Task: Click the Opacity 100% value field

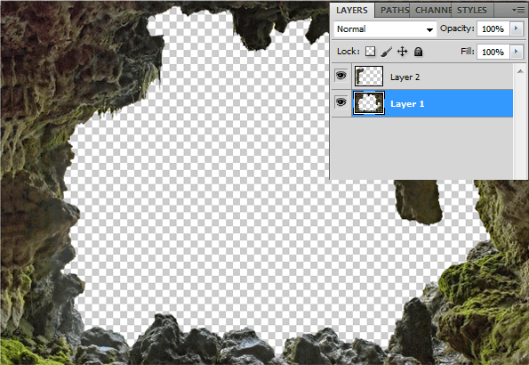Action: (493, 28)
